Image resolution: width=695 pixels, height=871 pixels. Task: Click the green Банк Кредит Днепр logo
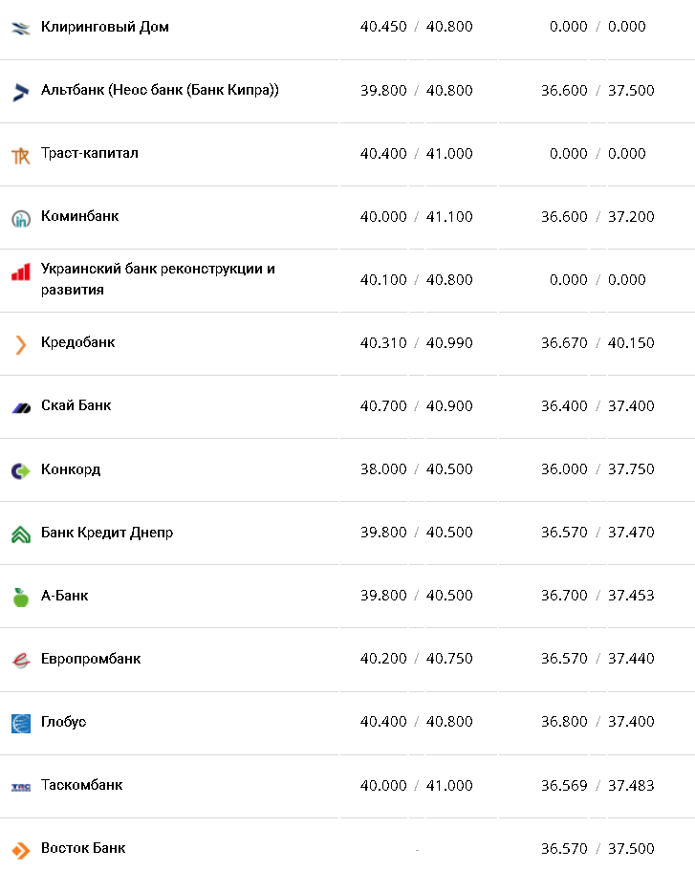(x=21, y=533)
